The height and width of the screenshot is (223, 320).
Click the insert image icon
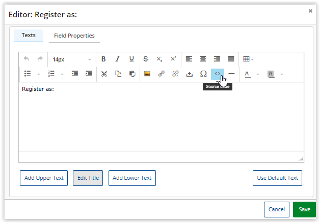click(147, 74)
